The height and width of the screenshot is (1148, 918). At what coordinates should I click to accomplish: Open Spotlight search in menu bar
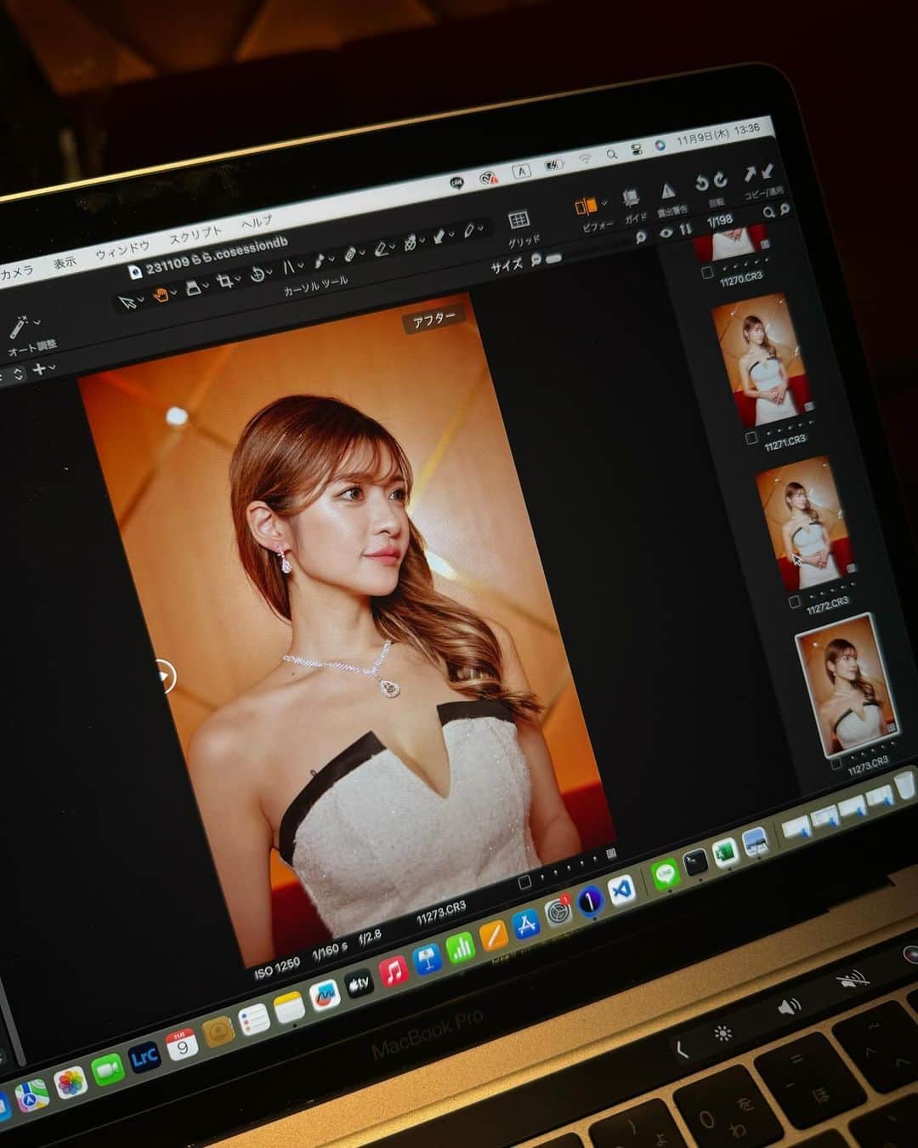click(x=611, y=155)
